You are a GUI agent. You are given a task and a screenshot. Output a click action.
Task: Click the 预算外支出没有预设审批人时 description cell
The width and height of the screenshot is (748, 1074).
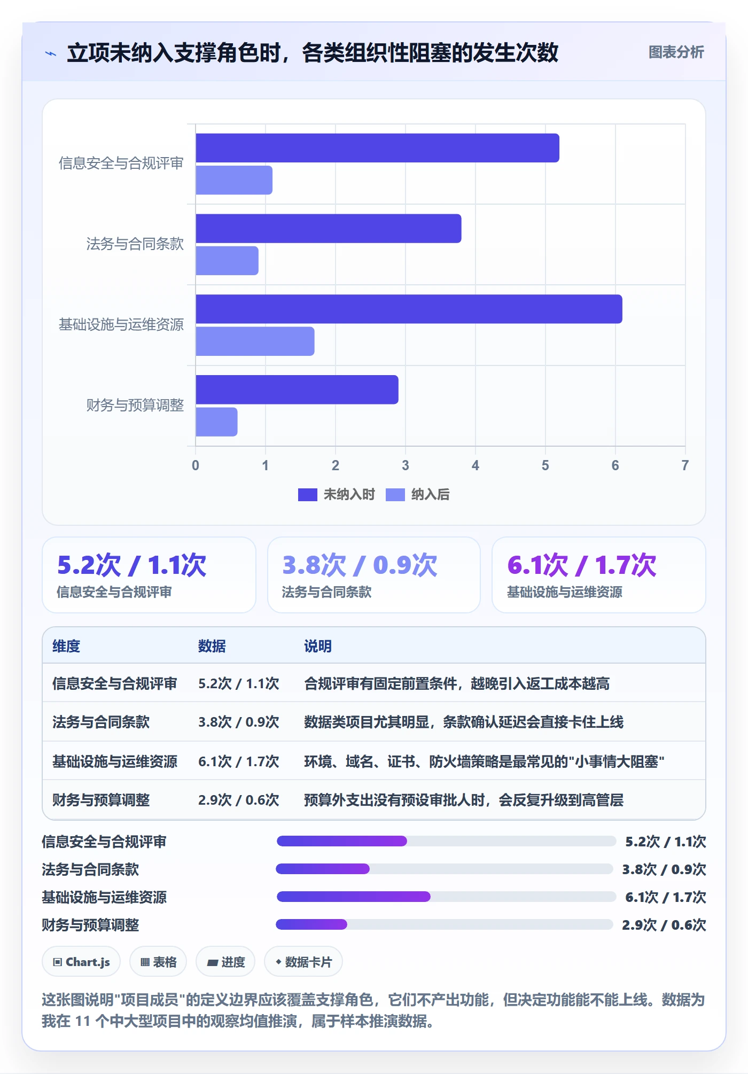click(464, 800)
